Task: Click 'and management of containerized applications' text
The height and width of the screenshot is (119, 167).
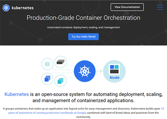Action: point(83,101)
